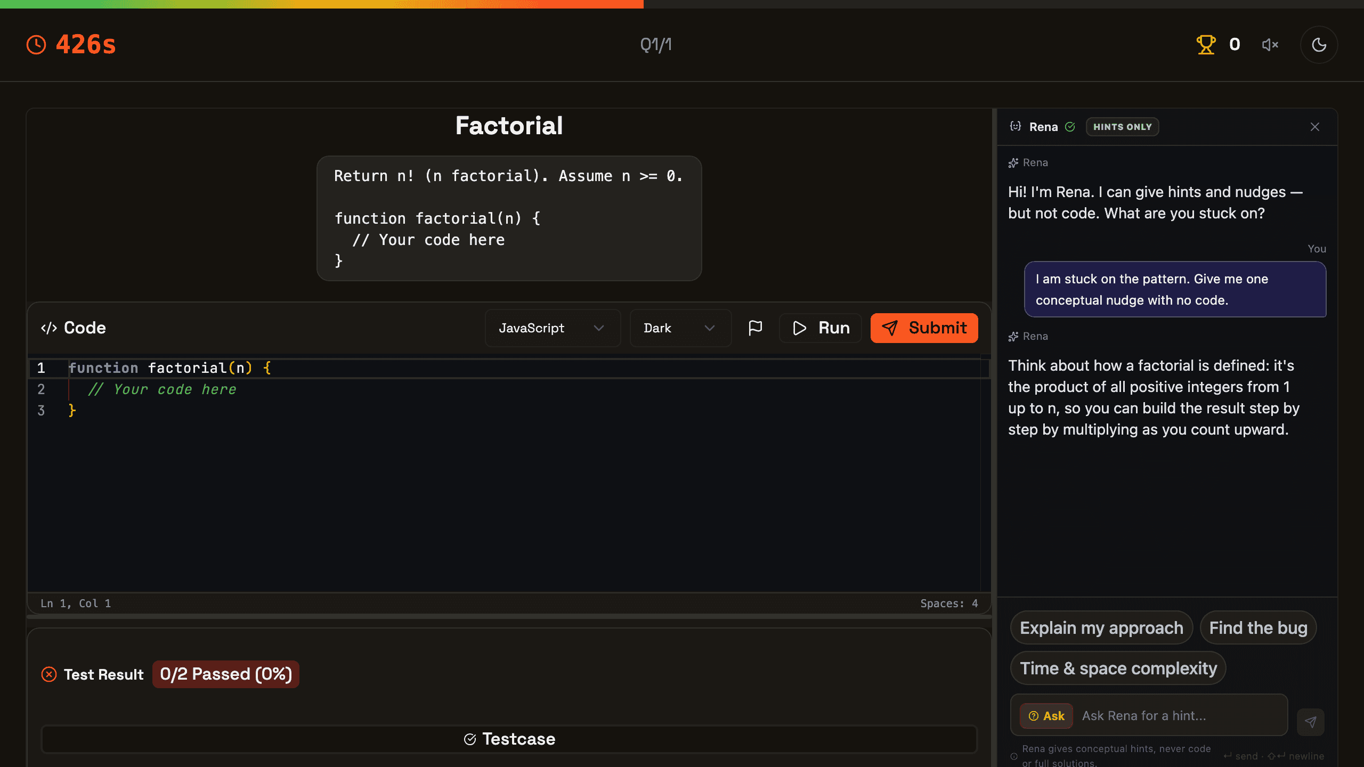Click the info icon near Rena disclaimer
Image resolution: width=1364 pixels, height=767 pixels.
[1014, 756]
